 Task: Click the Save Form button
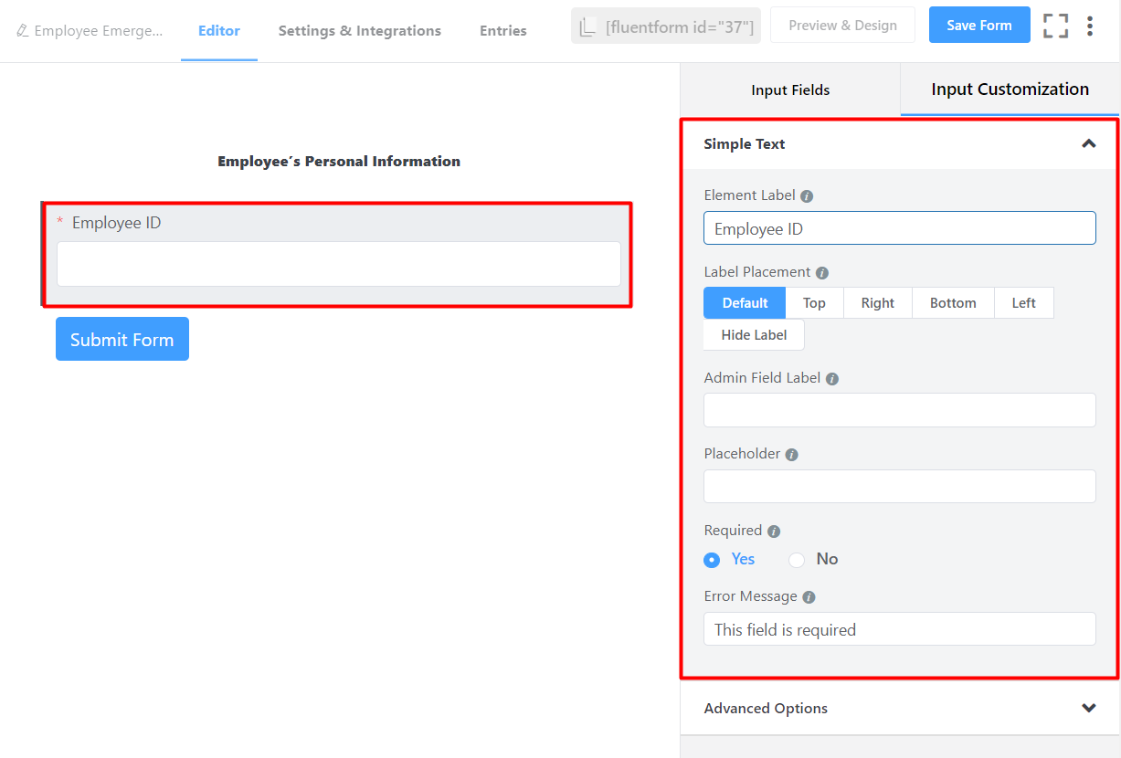pos(979,25)
